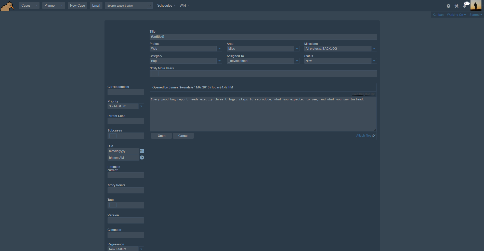Screen dimensions: 484x251
Task: Open the wrench and screwdriver admin tools
Action: pos(456,6)
